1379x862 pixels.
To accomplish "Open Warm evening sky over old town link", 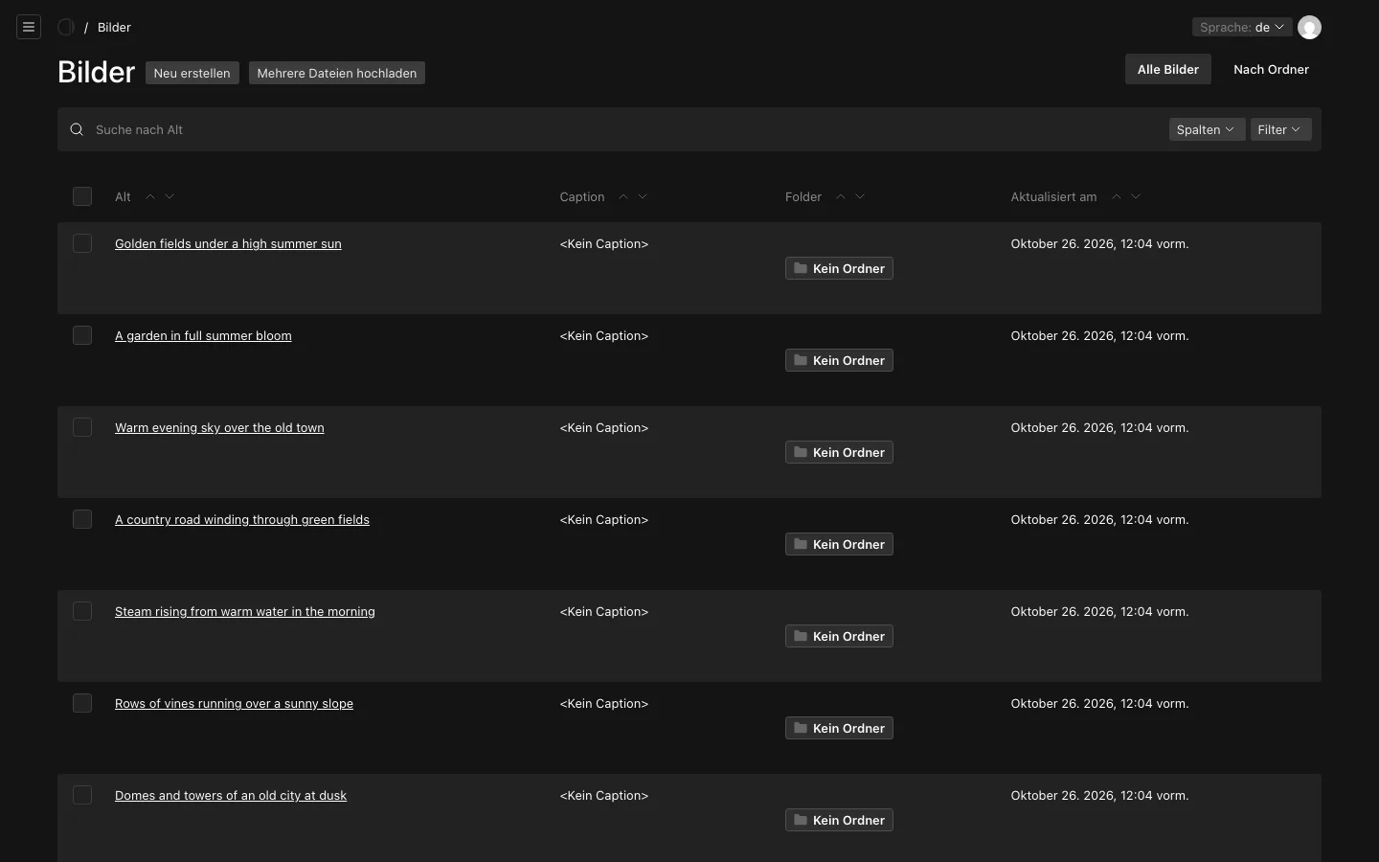I will [219, 428].
